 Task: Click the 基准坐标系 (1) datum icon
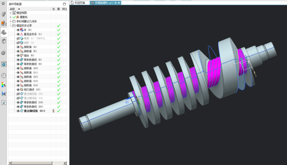pos(22,34)
